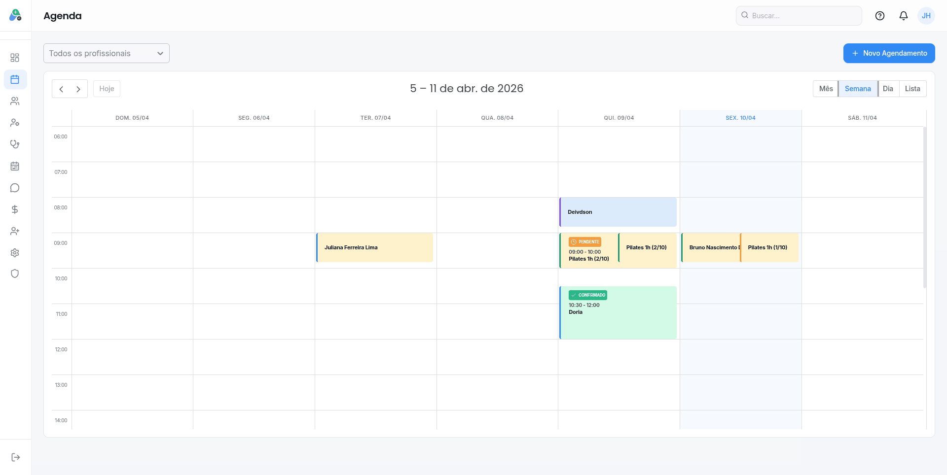Open the settings gear in sidebar
This screenshot has height=475, width=947.
tap(15, 253)
